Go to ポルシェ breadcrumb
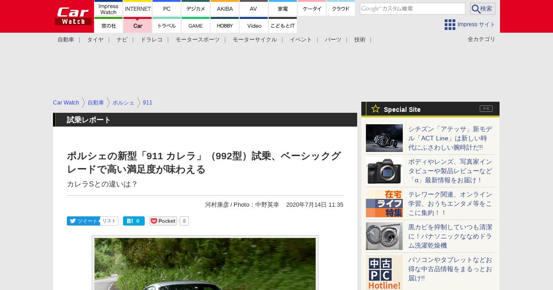 pyautogui.click(x=124, y=103)
